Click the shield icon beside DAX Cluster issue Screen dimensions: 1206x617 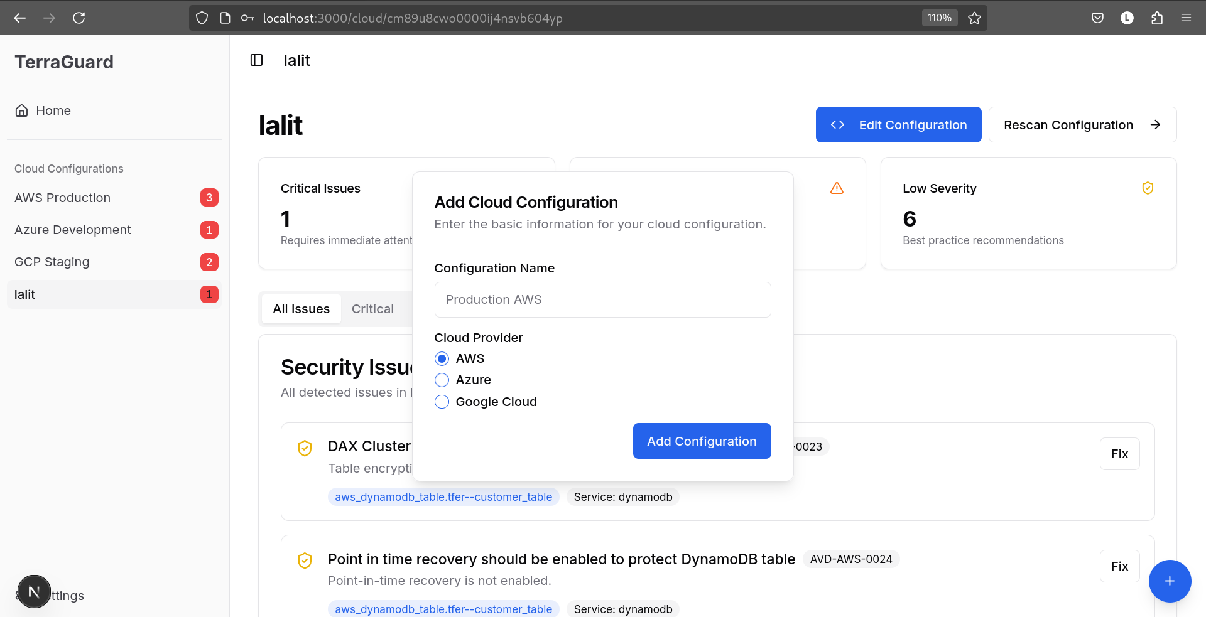point(305,448)
